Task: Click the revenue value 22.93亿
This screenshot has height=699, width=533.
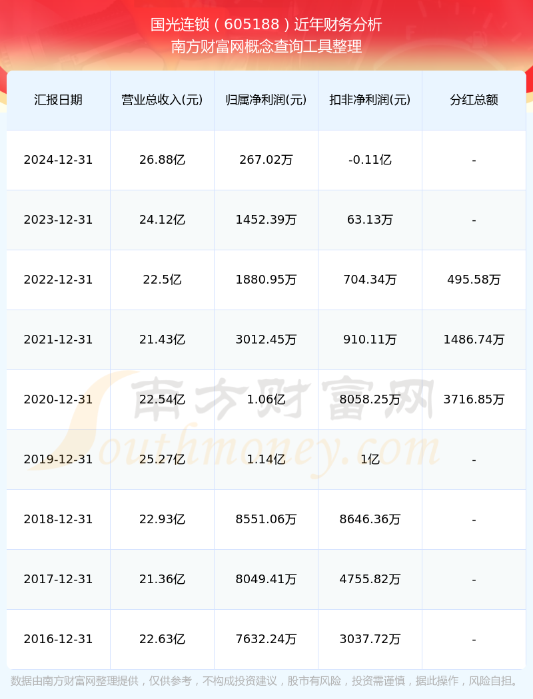Action: [163, 519]
